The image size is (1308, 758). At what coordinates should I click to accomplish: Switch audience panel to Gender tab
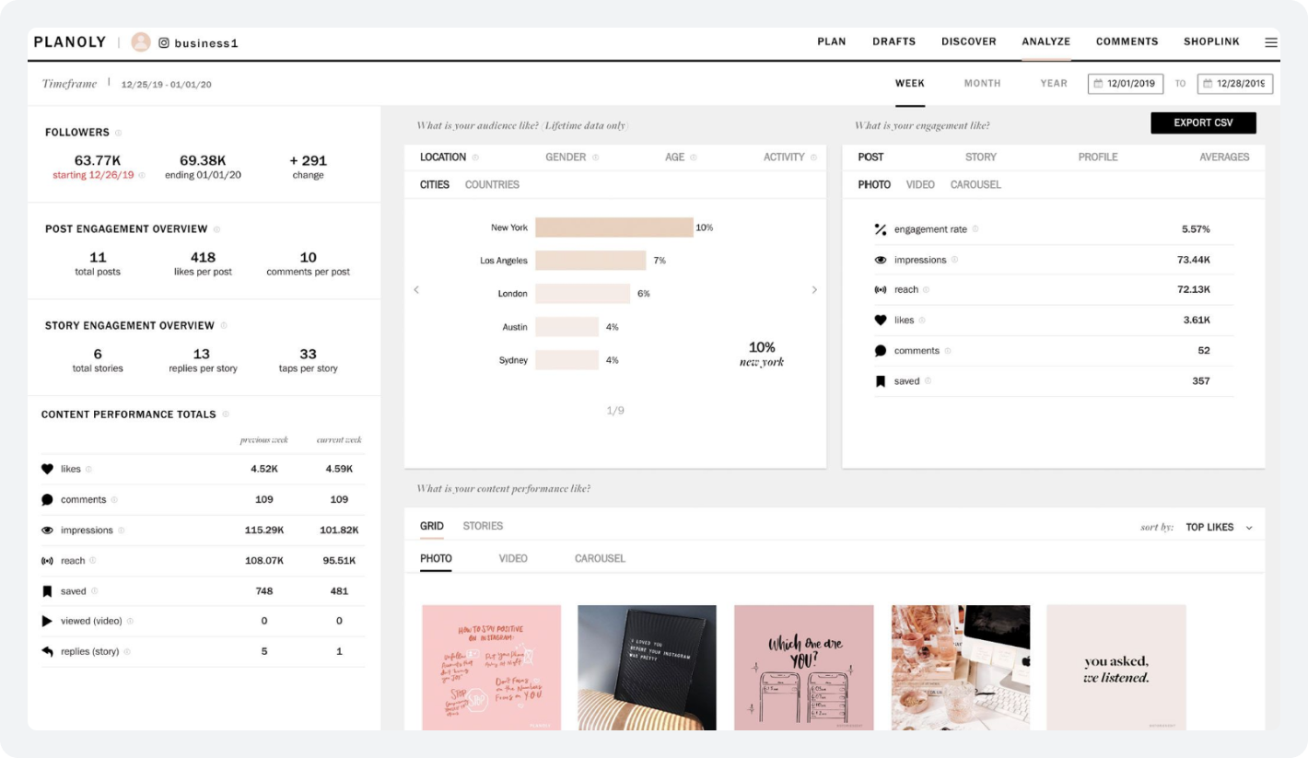coord(566,157)
